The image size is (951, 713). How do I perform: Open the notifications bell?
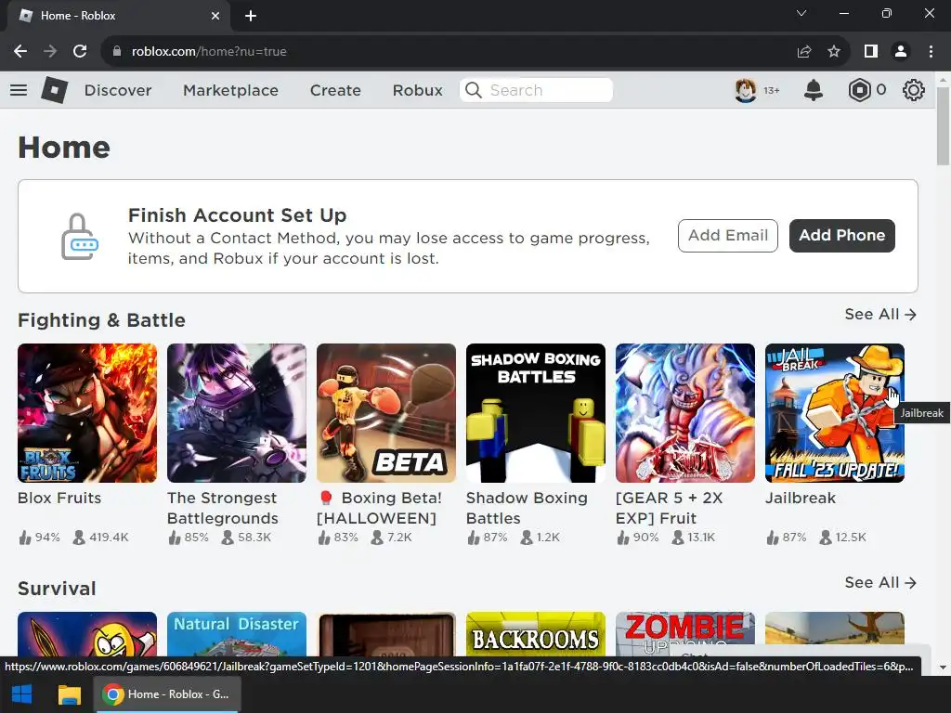pyautogui.click(x=814, y=90)
